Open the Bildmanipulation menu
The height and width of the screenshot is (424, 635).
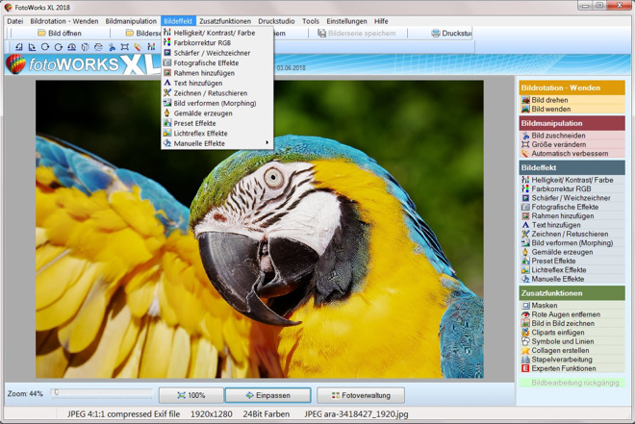[131, 21]
